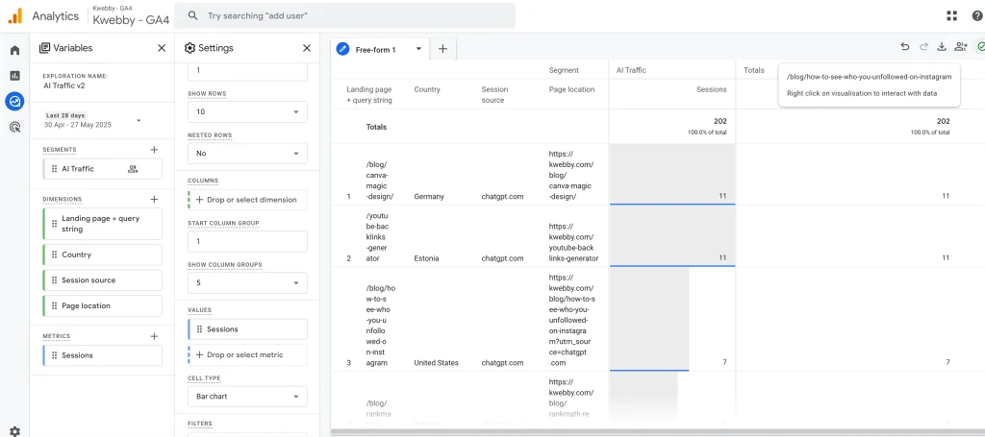The height and width of the screenshot is (437, 985).
Task: Click the United States cell in row 3
Action: click(x=436, y=363)
